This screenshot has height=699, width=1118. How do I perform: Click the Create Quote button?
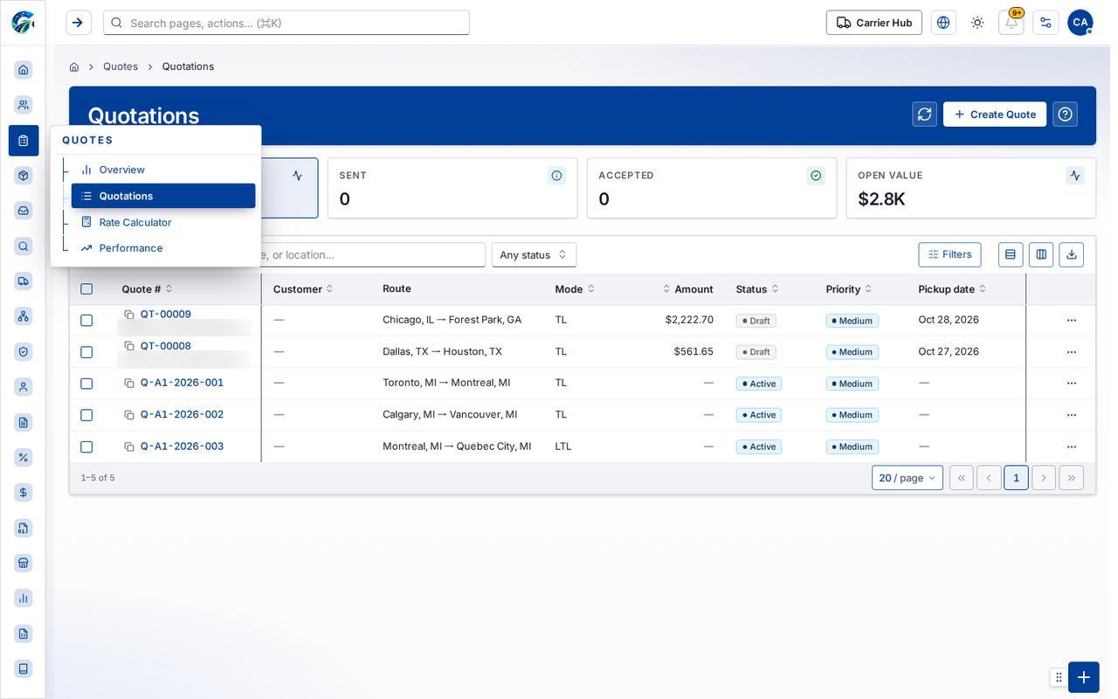point(994,114)
